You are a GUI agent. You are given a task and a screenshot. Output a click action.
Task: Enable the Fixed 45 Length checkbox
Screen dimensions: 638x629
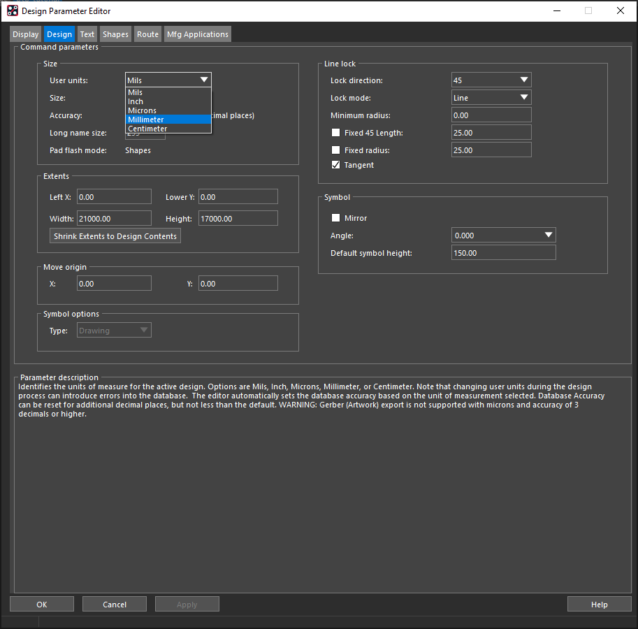coord(335,133)
